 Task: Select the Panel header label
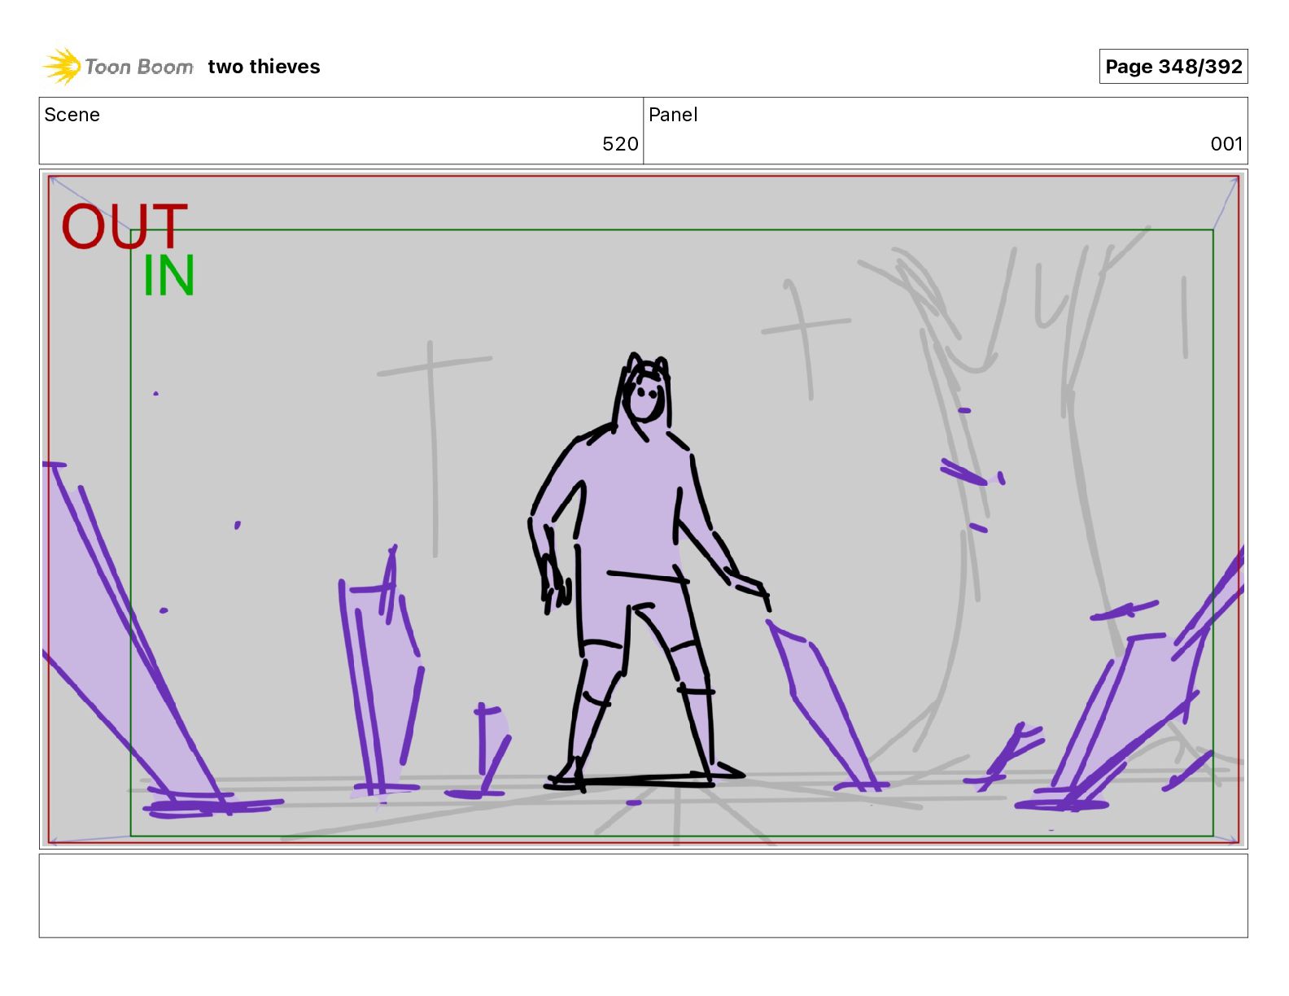673,115
